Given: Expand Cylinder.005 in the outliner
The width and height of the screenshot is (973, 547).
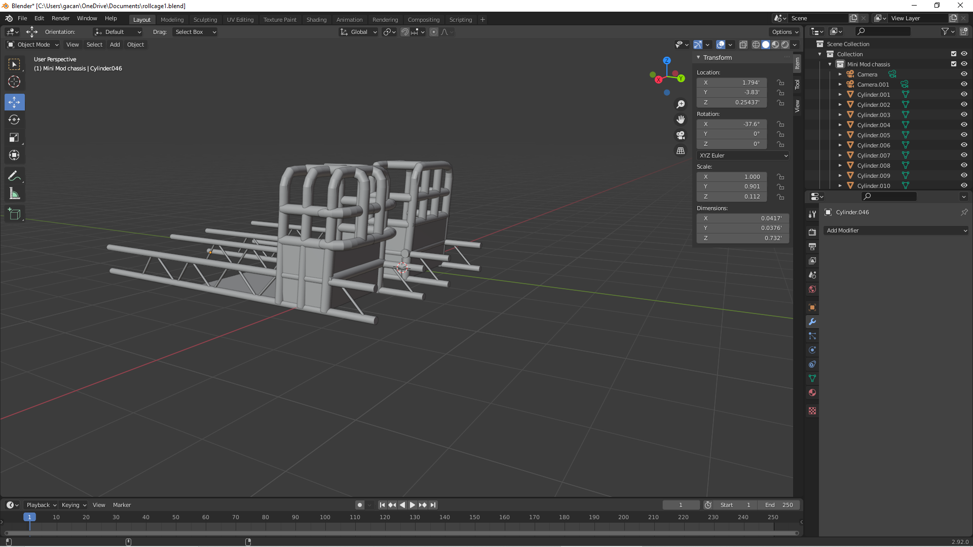Looking at the screenshot, I should (840, 135).
